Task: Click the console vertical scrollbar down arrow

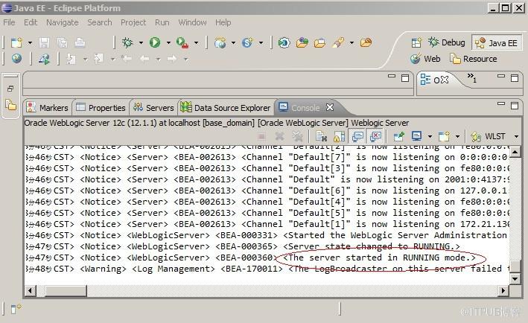Action: coord(515,278)
